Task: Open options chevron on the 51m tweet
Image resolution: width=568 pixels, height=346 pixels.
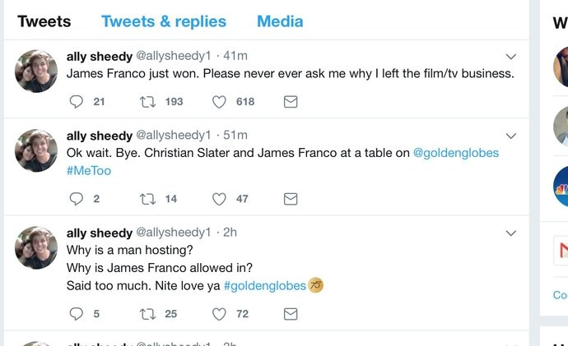Action: pyautogui.click(x=510, y=136)
